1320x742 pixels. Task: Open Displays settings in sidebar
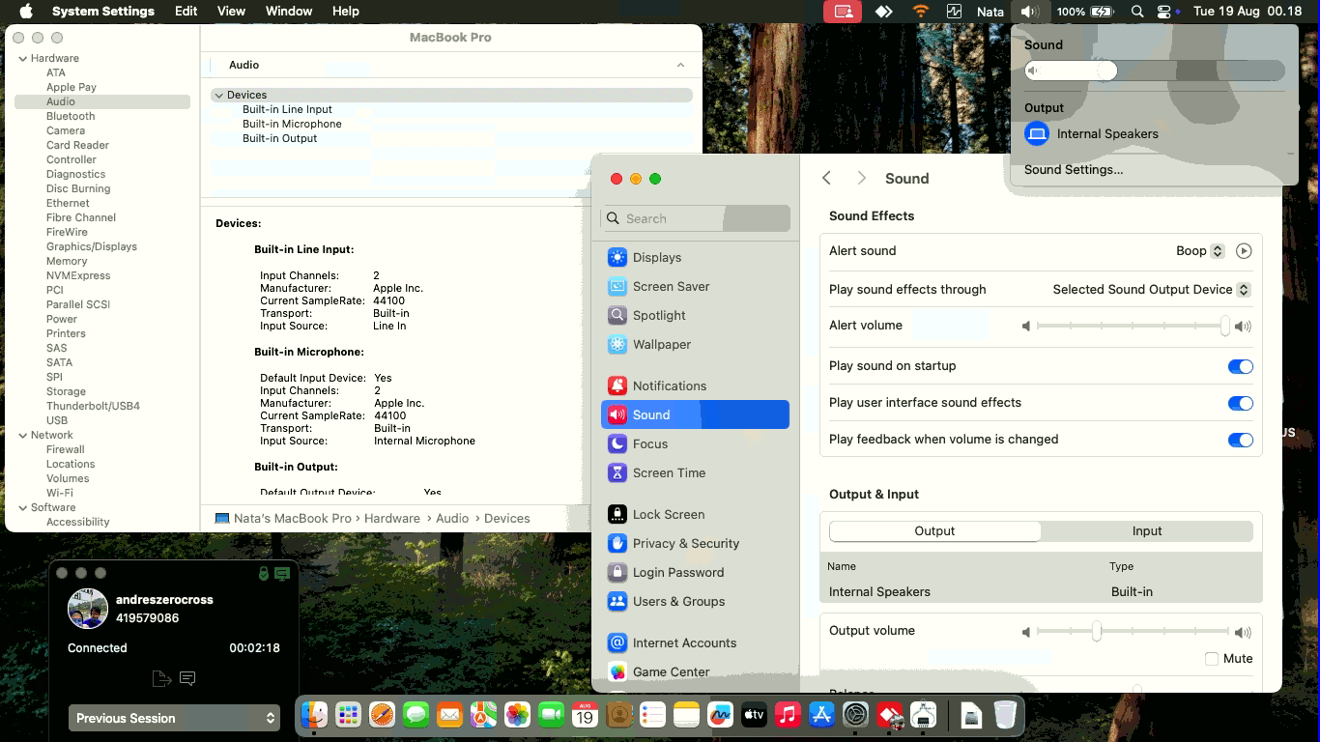[x=657, y=258]
